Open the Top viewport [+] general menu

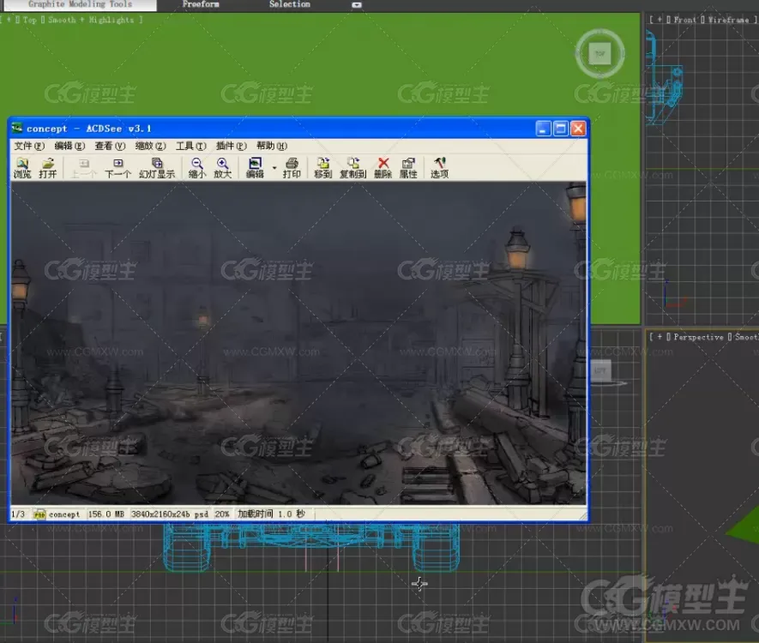coord(9,20)
